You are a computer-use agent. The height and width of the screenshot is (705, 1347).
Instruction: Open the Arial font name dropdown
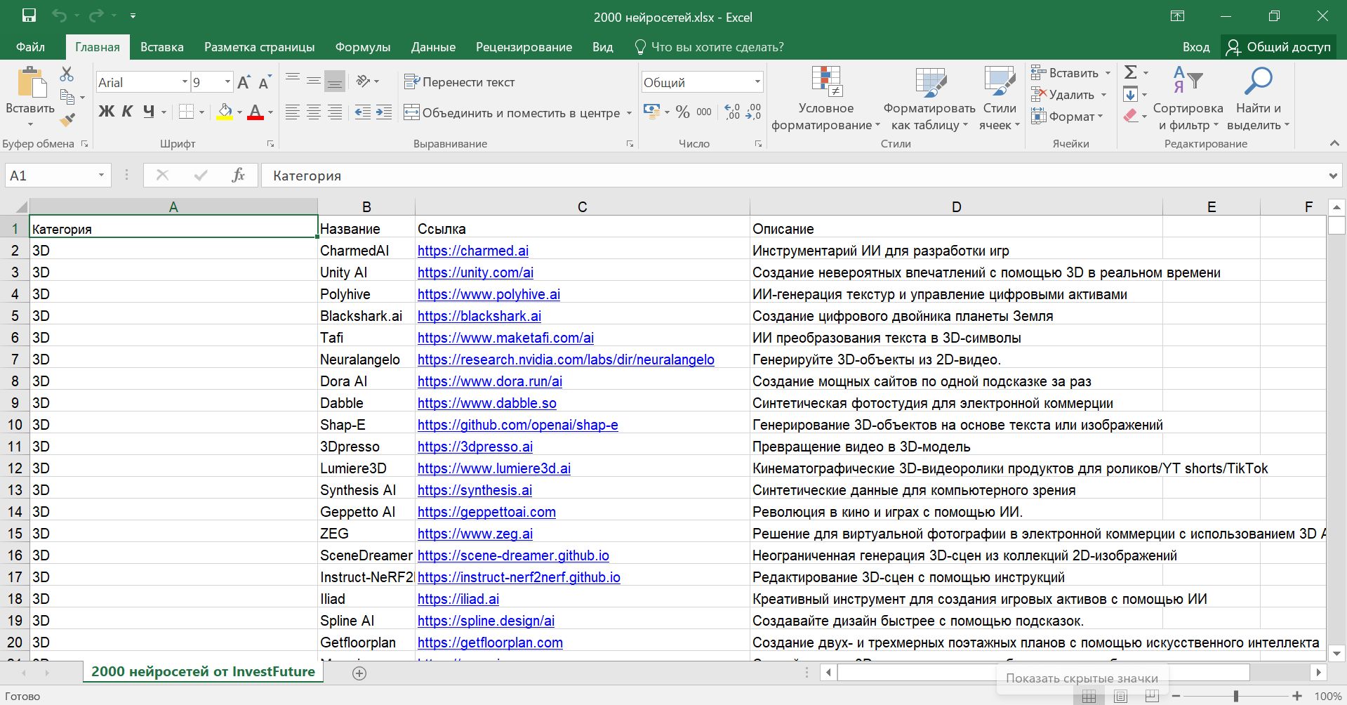tap(185, 82)
